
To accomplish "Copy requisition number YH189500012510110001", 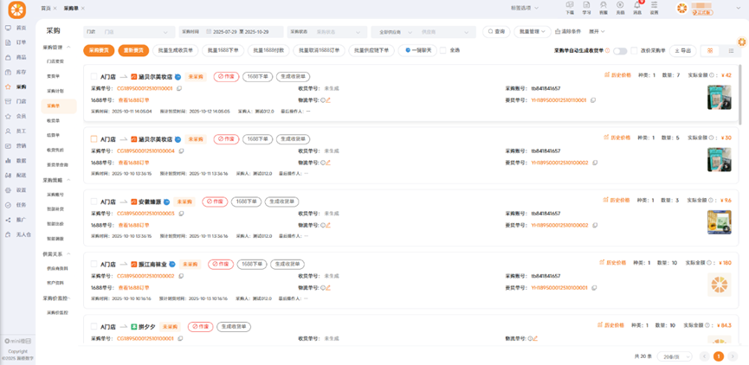I will pyautogui.click(x=593, y=100).
